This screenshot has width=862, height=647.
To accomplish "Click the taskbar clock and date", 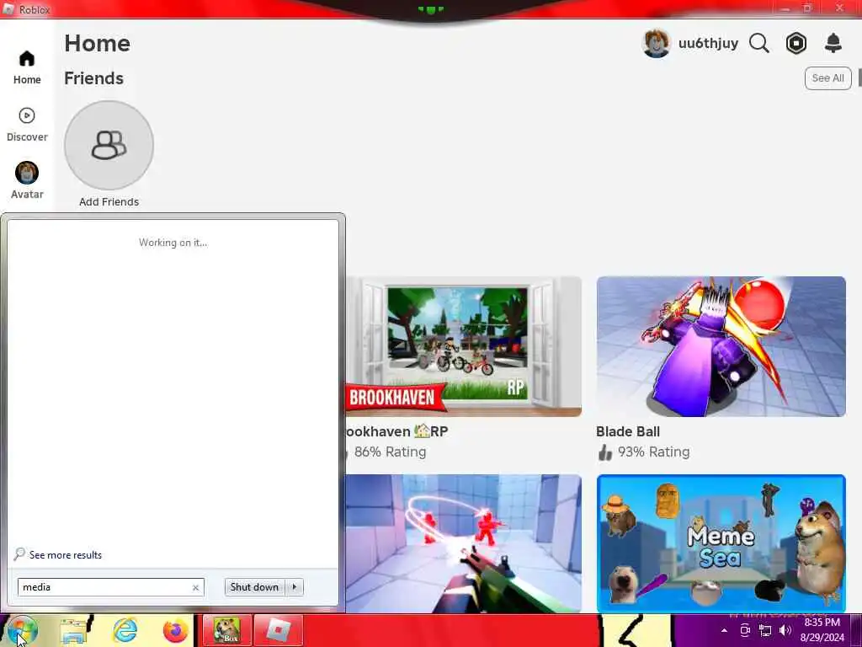I will pyautogui.click(x=822, y=630).
